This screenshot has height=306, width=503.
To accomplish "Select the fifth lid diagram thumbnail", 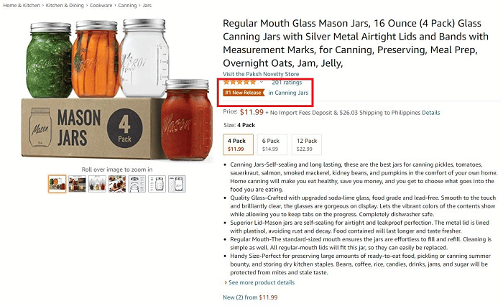I will tap(137, 184).
